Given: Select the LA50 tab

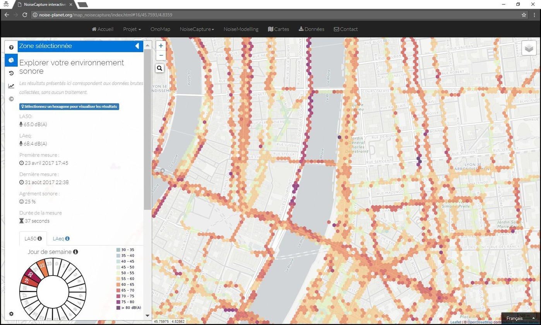Looking at the screenshot, I should coord(33,238).
